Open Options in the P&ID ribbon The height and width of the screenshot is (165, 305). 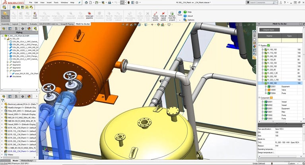tap(189, 20)
